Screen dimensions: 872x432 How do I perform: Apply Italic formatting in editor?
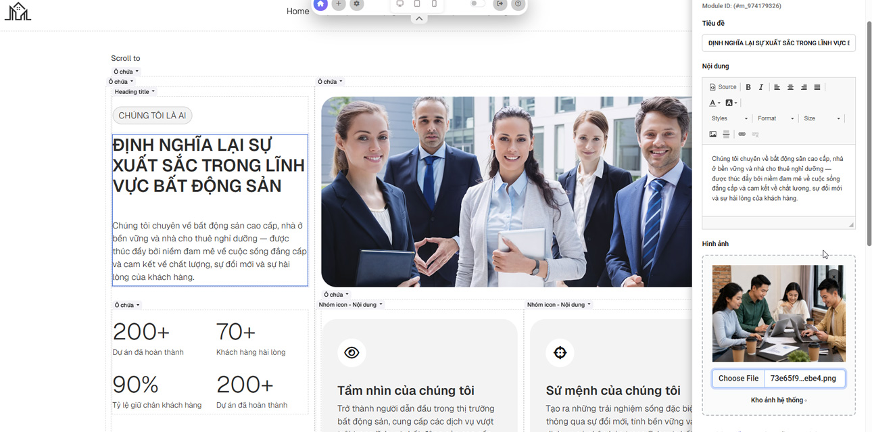coord(761,87)
